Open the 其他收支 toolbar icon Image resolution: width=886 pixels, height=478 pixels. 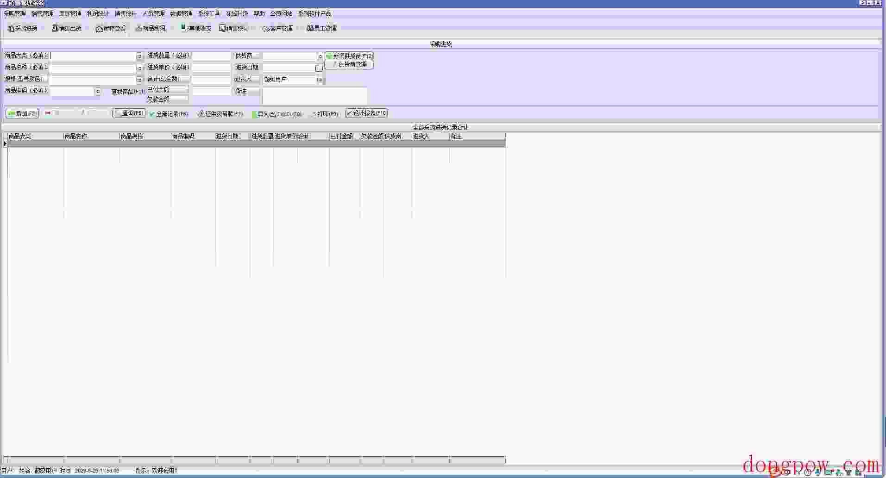(x=196, y=28)
